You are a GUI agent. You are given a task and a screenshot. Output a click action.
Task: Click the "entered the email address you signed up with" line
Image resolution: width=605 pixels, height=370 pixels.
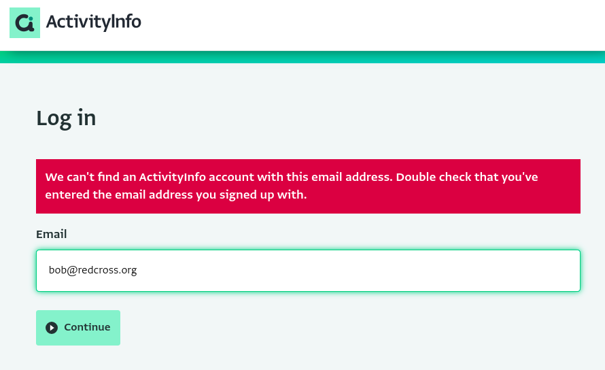[176, 195]
